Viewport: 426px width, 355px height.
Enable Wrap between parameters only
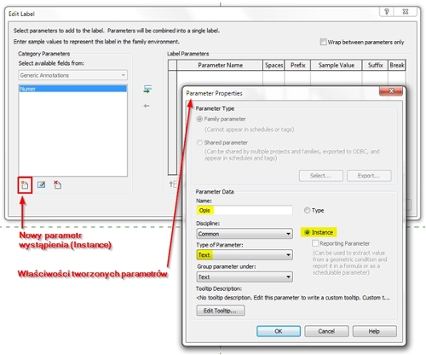click(x=323, y=42)
